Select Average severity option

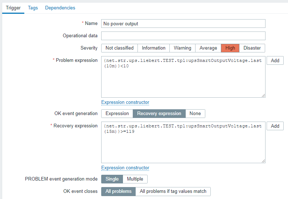pyautogui.click(x=208, y=48)
